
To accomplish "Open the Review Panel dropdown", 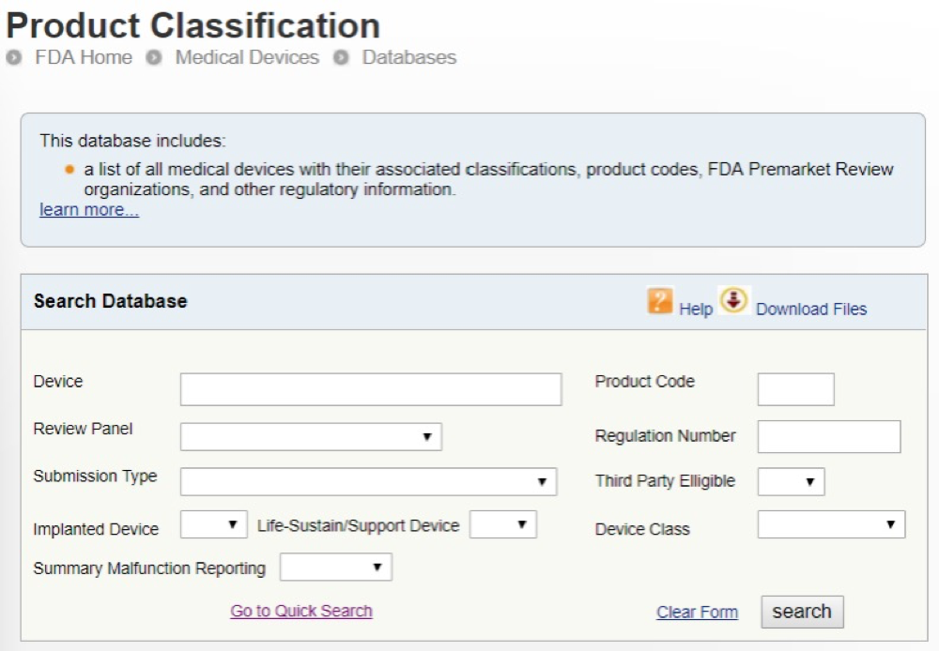I will pyautogui.click(x=311, y=437).
